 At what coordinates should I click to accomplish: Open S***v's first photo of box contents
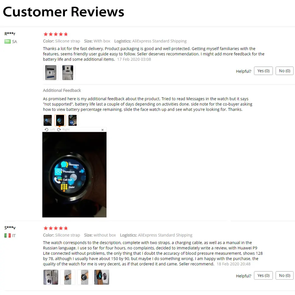point(51,277)
